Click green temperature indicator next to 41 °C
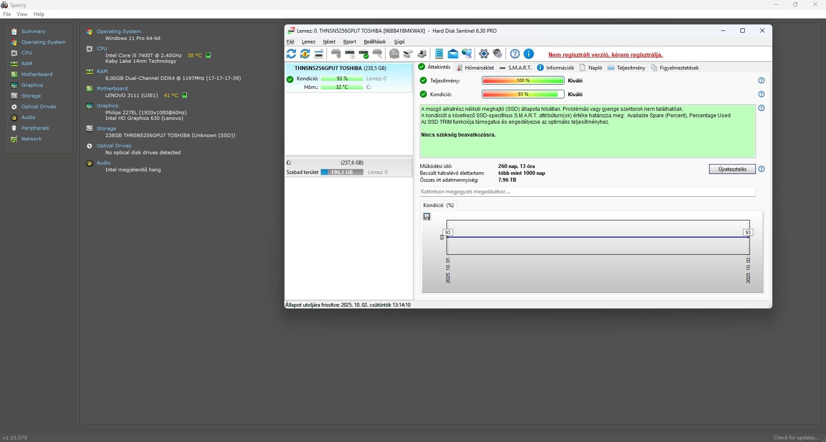Screen dimensions: 826x442 [185, 95]
